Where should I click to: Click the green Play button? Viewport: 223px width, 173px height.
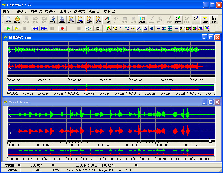(8, 28)
